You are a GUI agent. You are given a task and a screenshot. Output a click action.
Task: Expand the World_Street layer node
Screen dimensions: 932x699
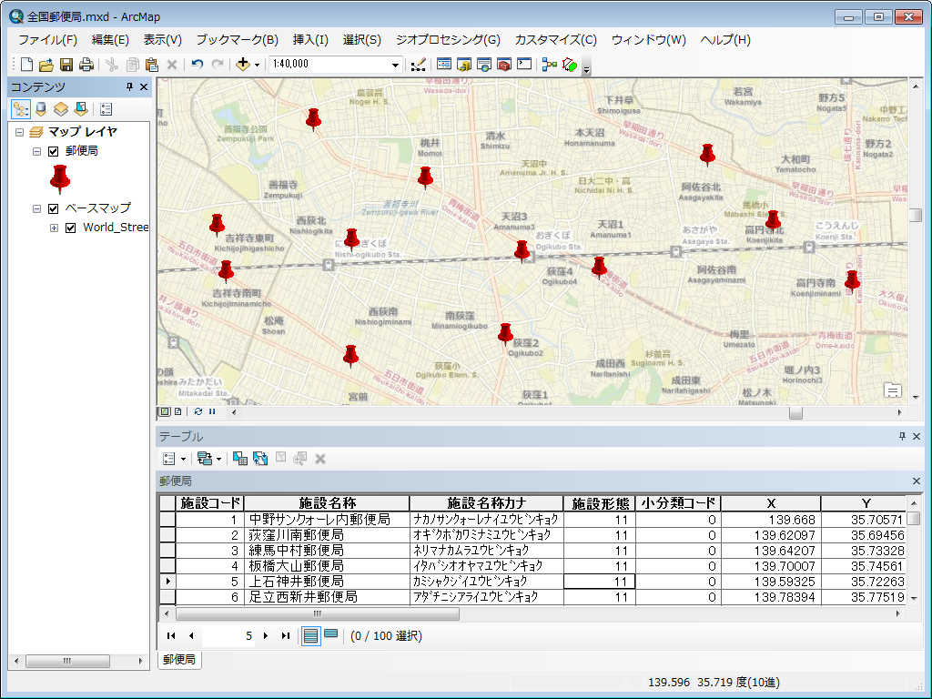[x=54, y=228]
